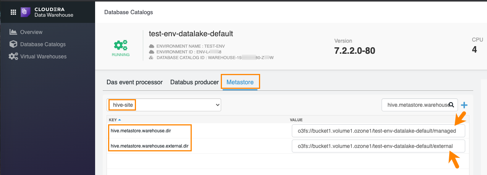Go to Virtual Warehouses using gears icon

[x=13, y=56]
